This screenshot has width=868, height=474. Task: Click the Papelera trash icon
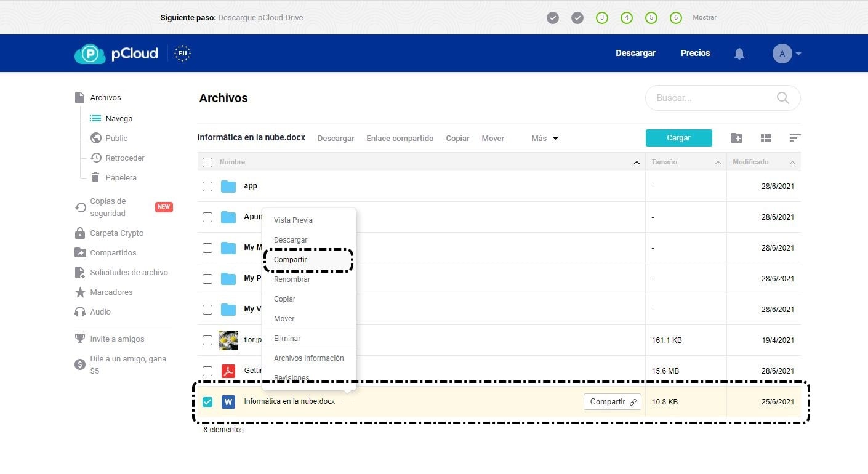95,177
